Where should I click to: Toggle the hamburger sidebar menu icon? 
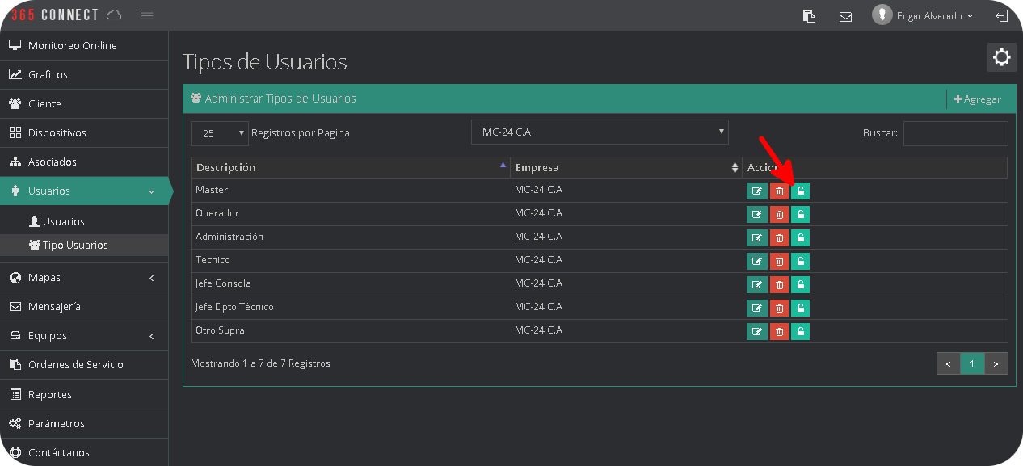pyautogui.click(x=146, y=15)
